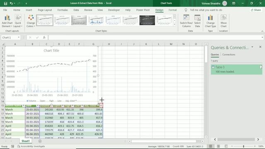Close the Queries & Connections pane
The height and width of the screenshot is (149, 265).
260,47
